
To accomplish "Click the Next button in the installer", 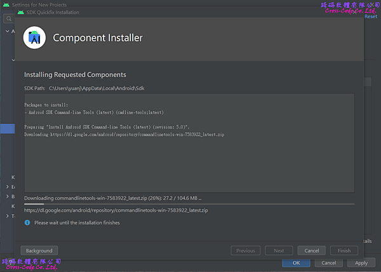I will coord(279,250).
